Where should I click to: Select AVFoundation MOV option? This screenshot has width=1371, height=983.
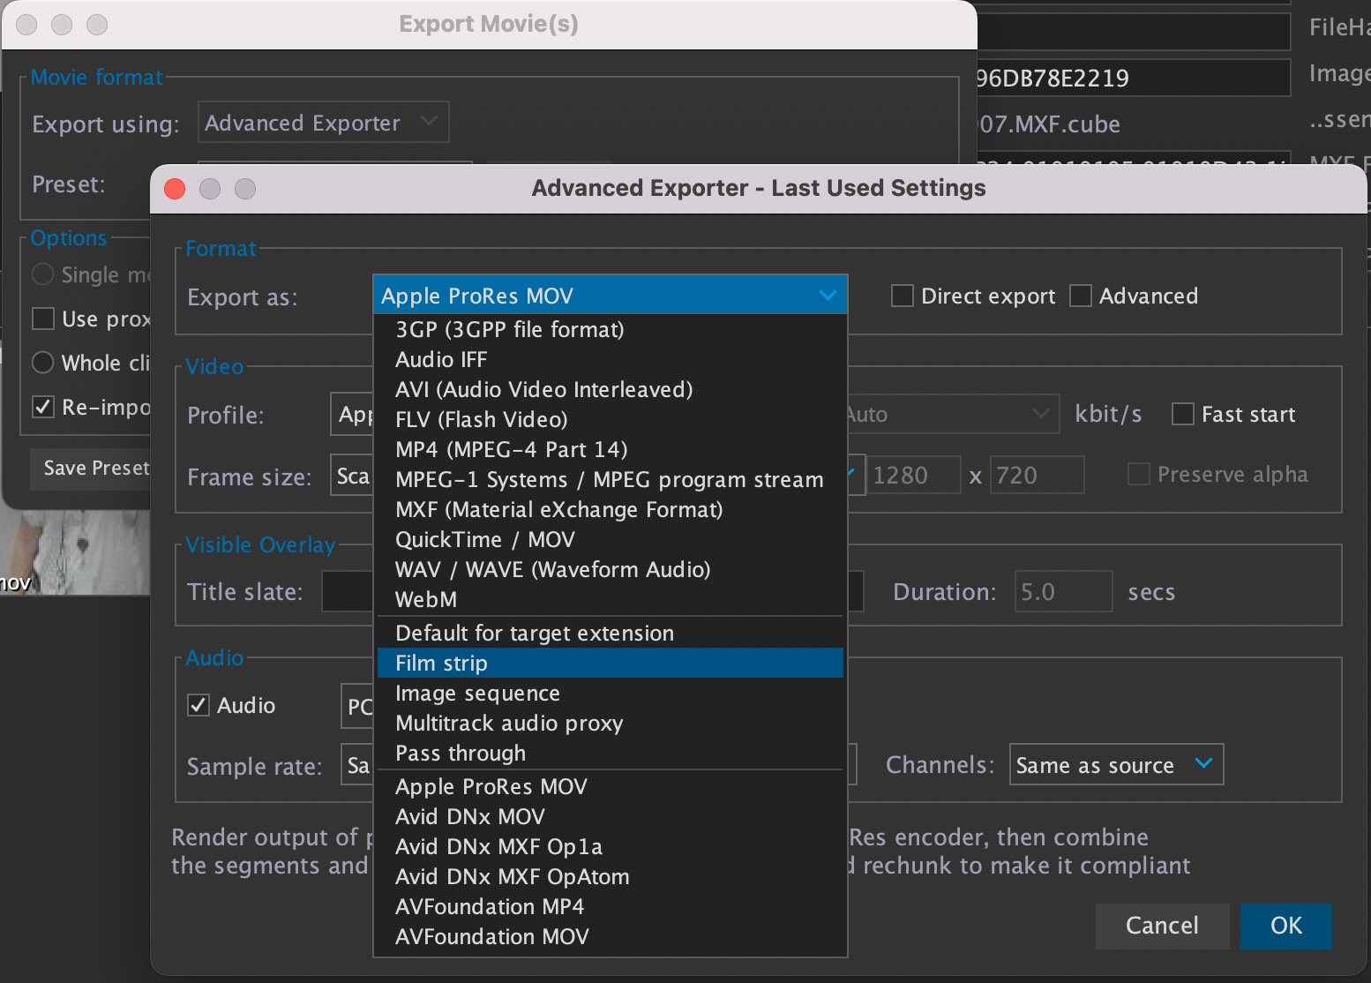(610, 936)
